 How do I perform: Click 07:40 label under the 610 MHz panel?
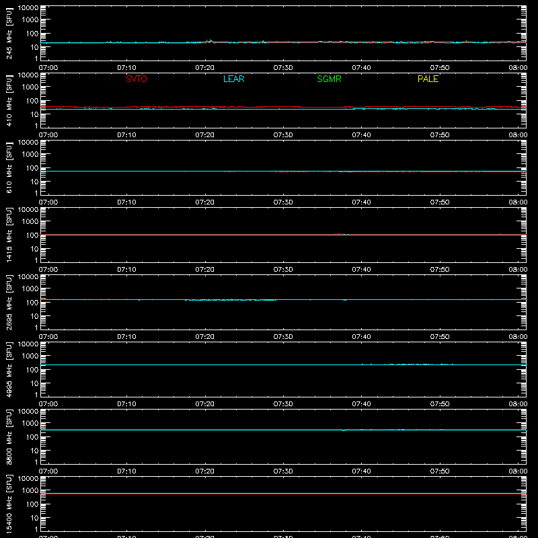[361, 202]
